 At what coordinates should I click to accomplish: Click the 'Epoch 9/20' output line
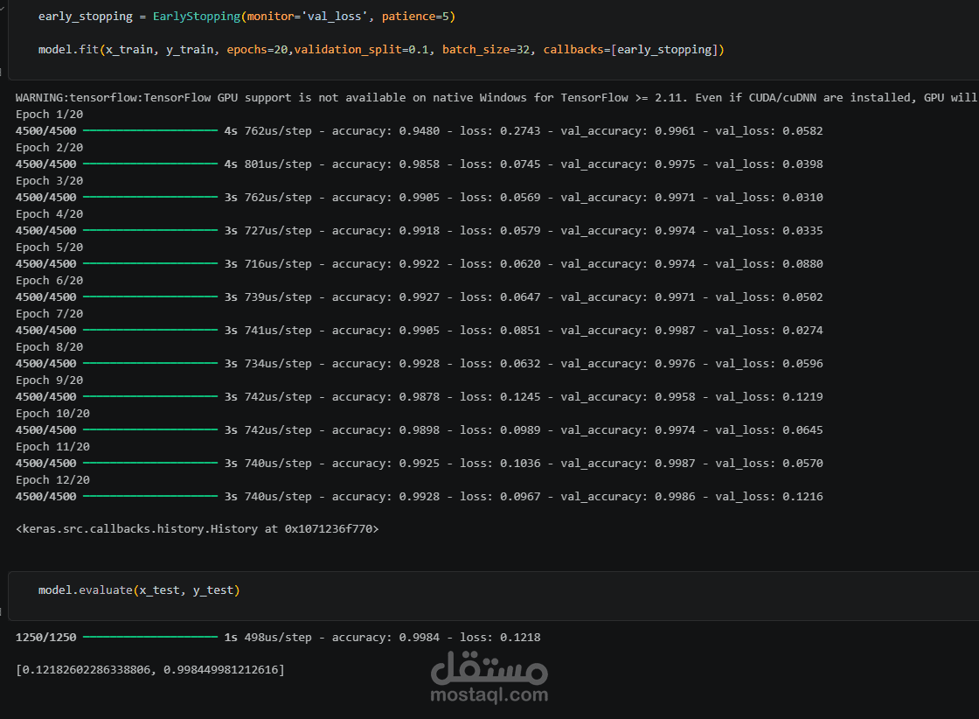point(49,380)
